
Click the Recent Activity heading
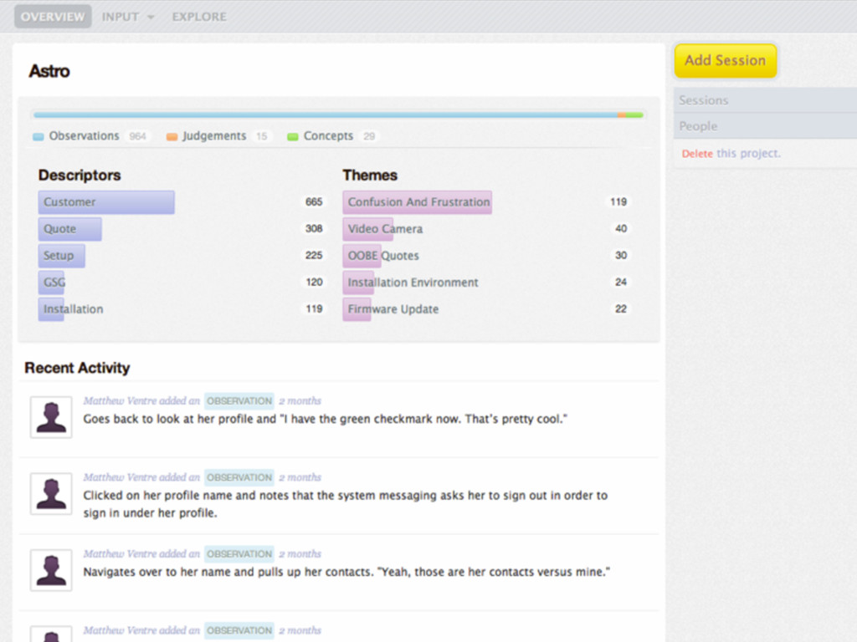coord(77,368)
